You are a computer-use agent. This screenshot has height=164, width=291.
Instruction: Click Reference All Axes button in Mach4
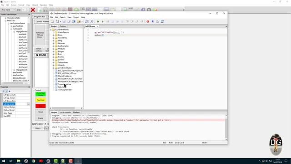[40, 35]
